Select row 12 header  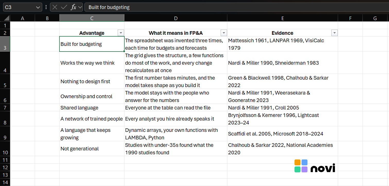point(5,167)
